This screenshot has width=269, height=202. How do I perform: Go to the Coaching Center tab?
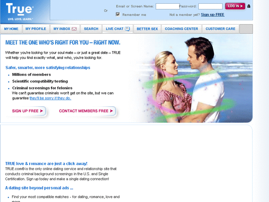(182, 29)
